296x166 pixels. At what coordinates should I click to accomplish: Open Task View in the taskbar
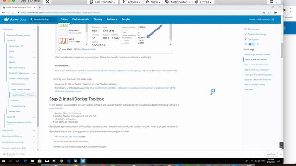tap(18, 161)
